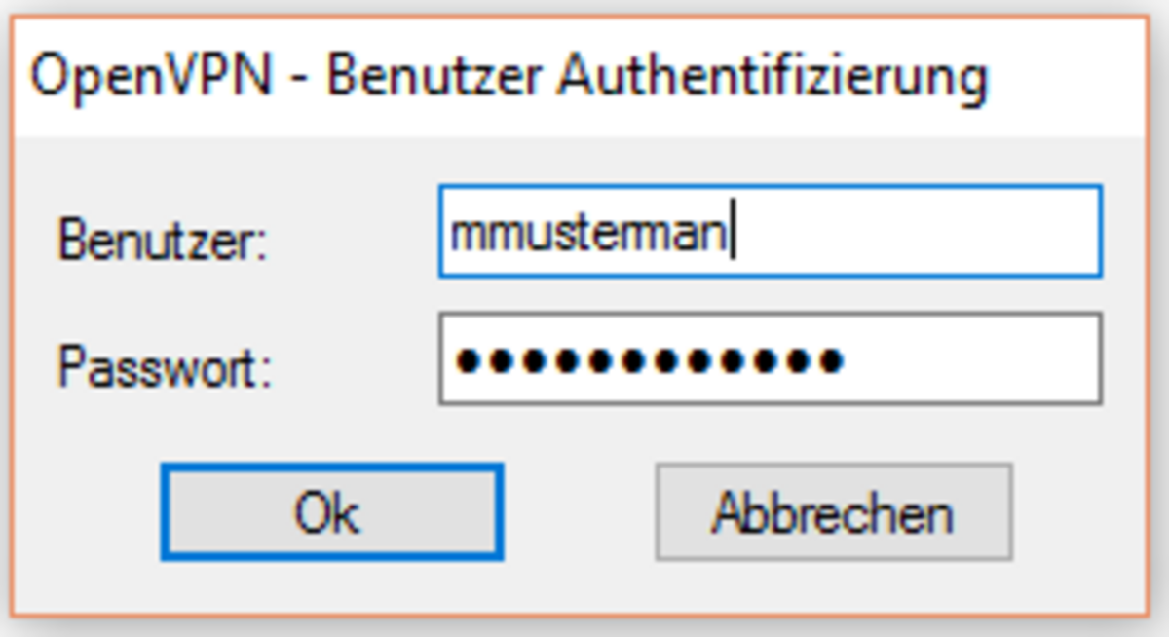
Task: Place cursor at end of username text
Action: coord(733,236)
